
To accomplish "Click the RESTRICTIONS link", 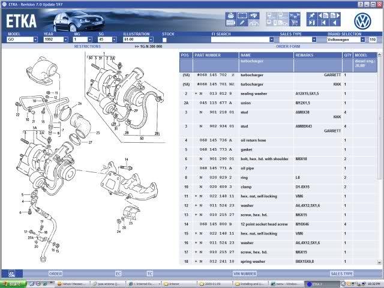I will click(88, 46).
